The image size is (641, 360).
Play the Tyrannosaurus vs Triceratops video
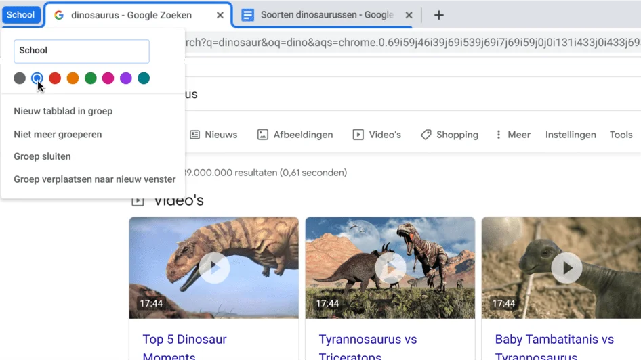tap(390, 268)
